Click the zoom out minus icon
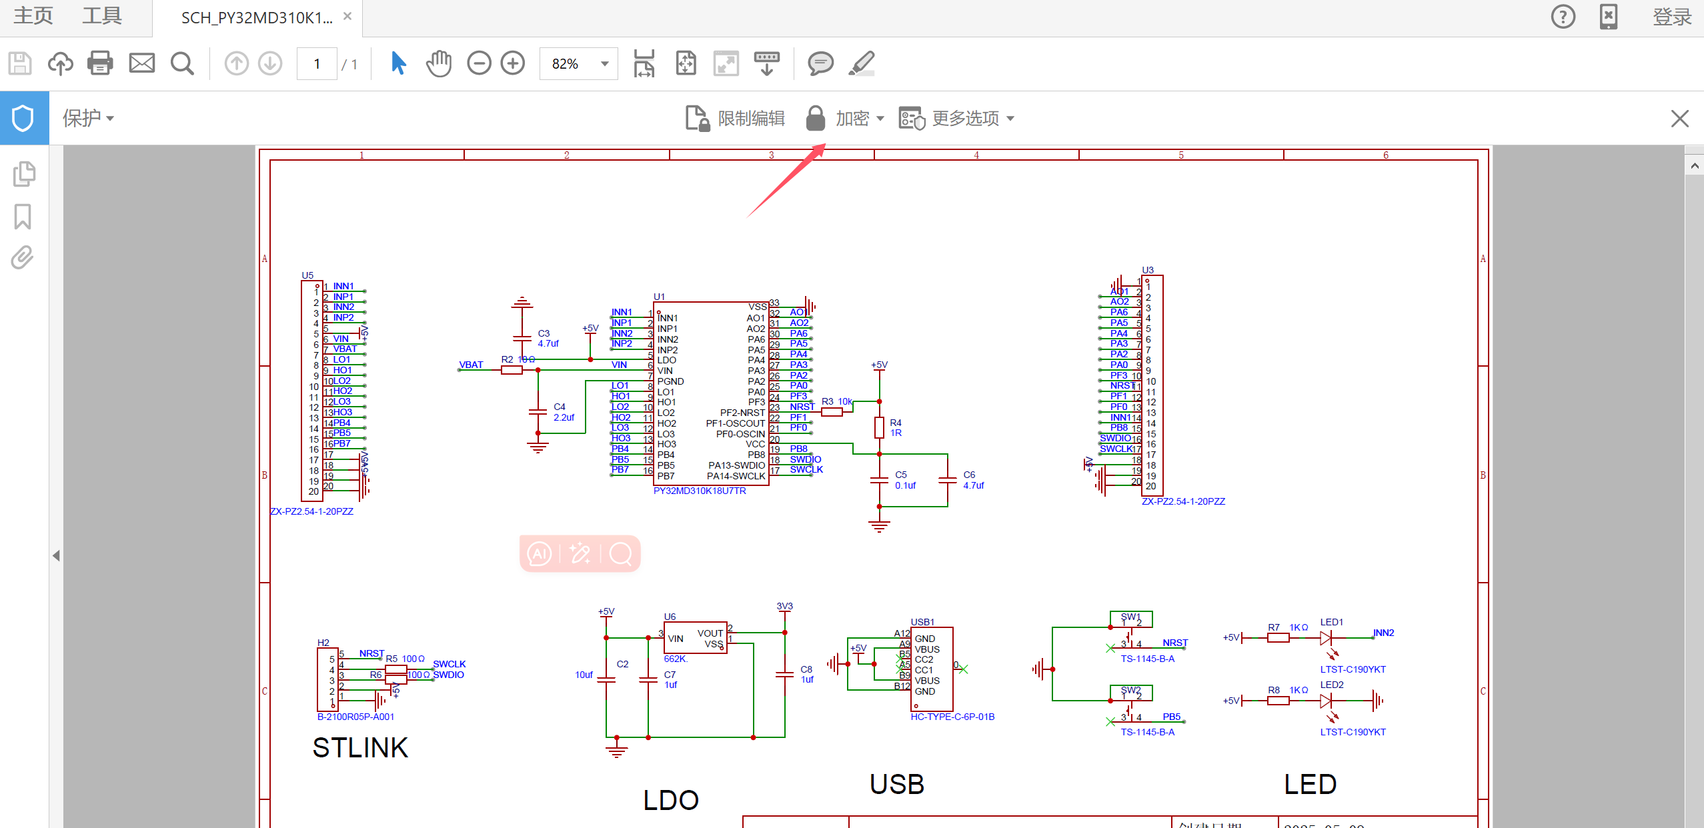Image resolution: width=1704 pixels, height=828 pixels. point(479,63)
